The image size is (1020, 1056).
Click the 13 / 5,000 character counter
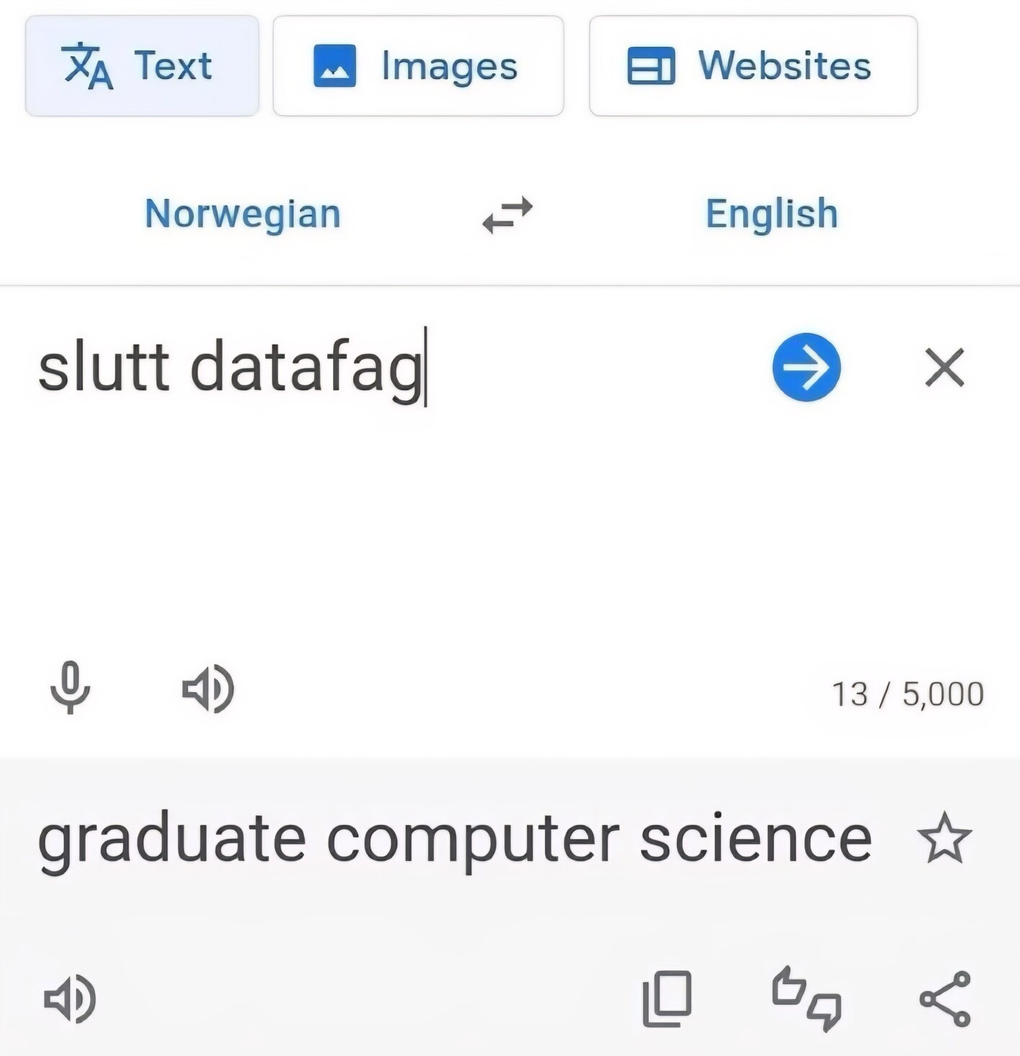pos(908,694)
